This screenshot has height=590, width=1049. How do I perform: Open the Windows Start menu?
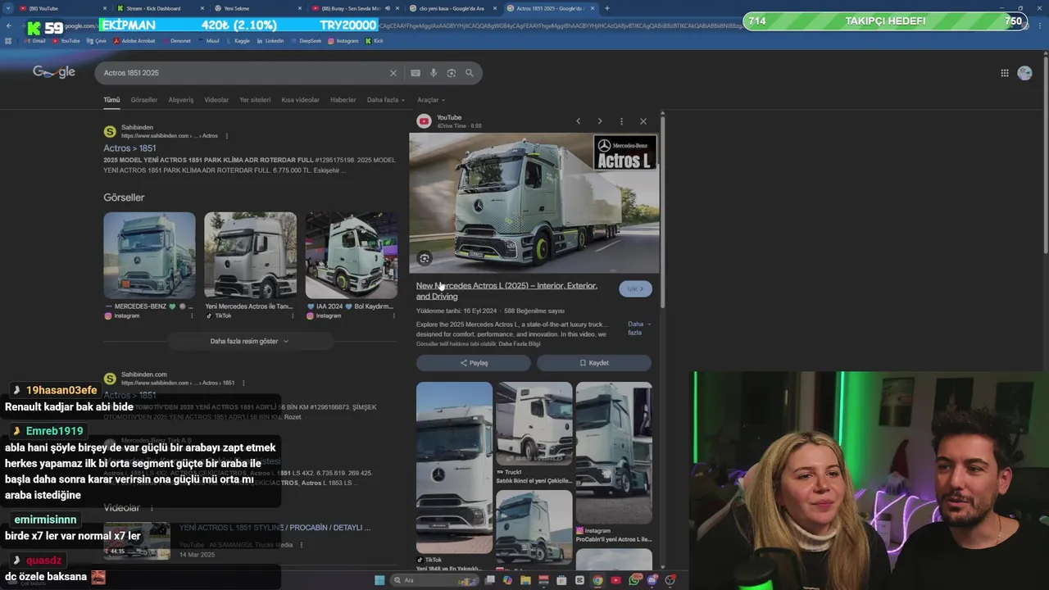point(379,580)
